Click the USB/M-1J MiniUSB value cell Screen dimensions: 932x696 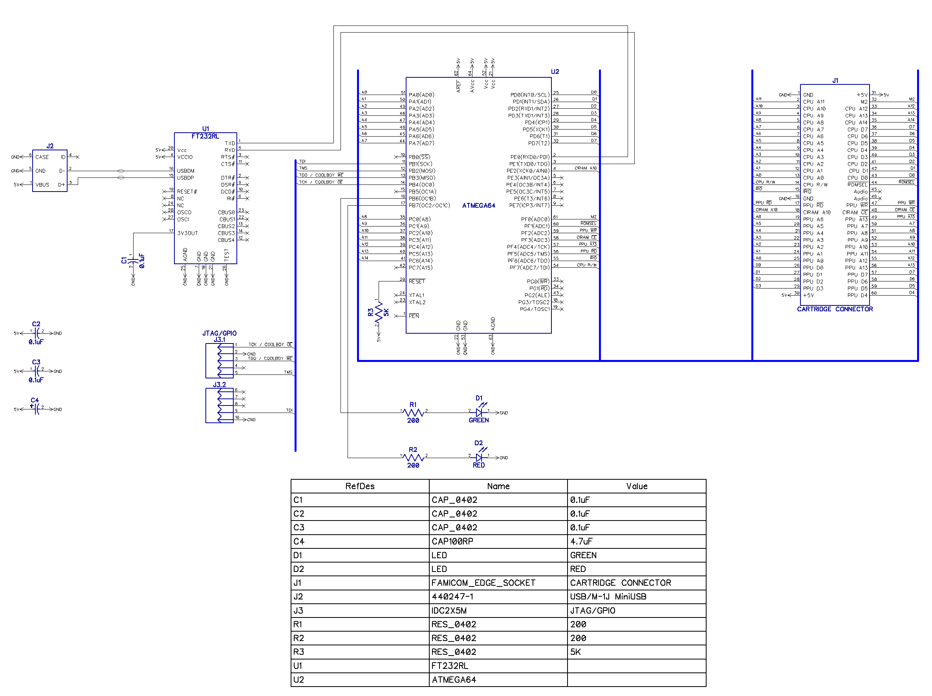click(637, 597)
